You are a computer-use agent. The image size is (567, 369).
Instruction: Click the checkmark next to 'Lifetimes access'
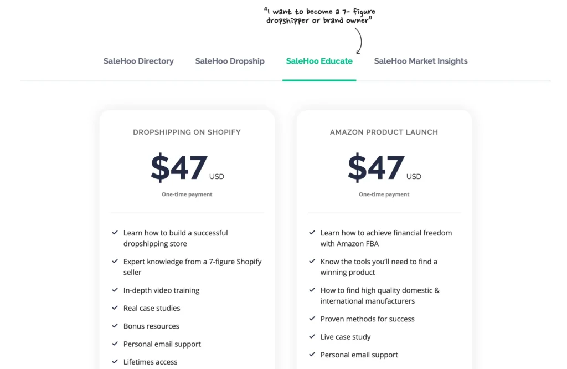point(115,362)
